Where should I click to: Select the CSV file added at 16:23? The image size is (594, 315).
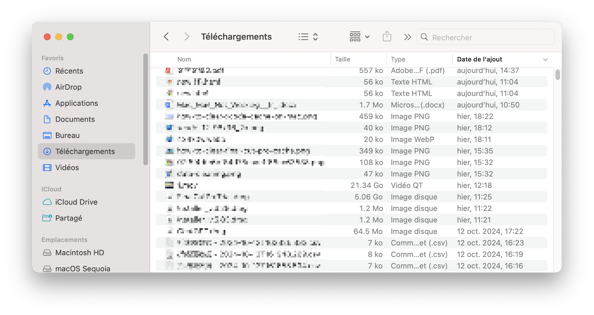[x=351, y=243]
